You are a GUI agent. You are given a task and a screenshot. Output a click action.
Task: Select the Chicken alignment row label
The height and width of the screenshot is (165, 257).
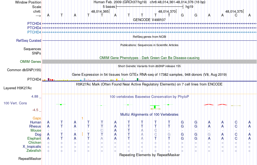click(x=35, y=142)
